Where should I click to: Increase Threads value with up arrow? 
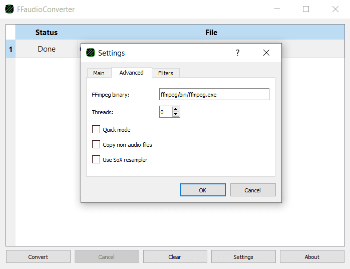pos(175,110)
